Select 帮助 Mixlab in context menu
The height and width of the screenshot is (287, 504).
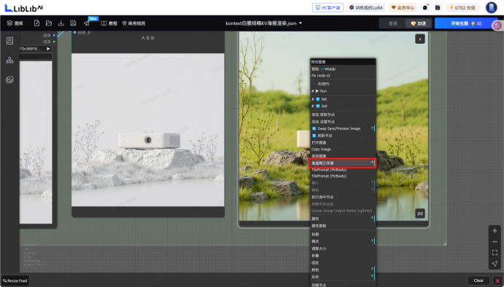click(343, 69)
